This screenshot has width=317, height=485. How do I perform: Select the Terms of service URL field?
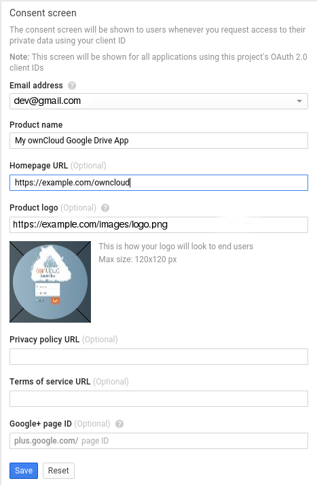(x=159, y=398)
